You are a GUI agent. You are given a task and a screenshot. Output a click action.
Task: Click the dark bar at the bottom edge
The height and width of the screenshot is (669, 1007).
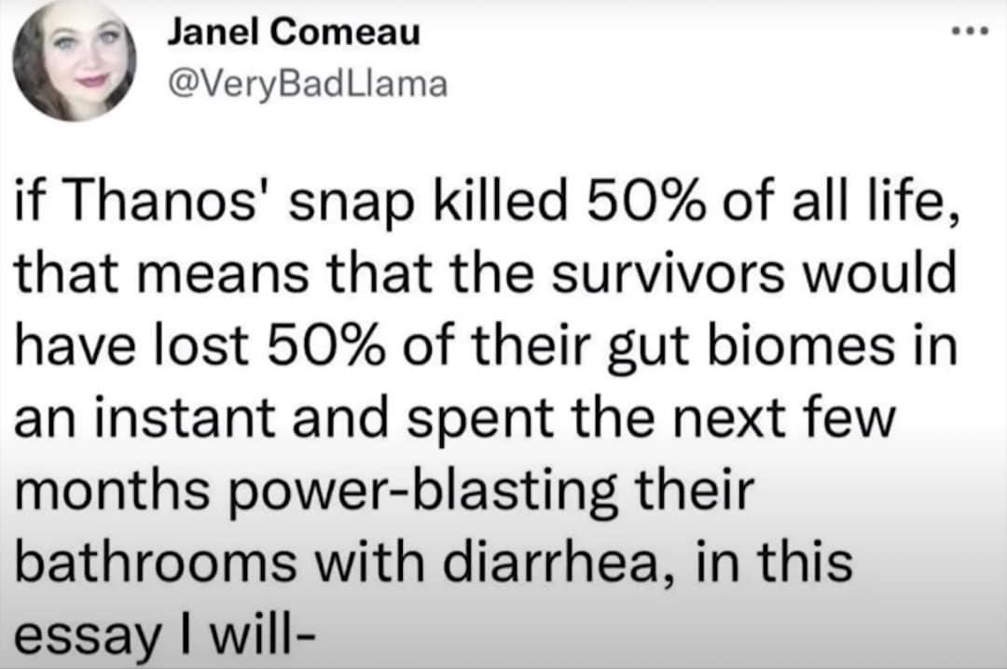(x=504, y=665)
